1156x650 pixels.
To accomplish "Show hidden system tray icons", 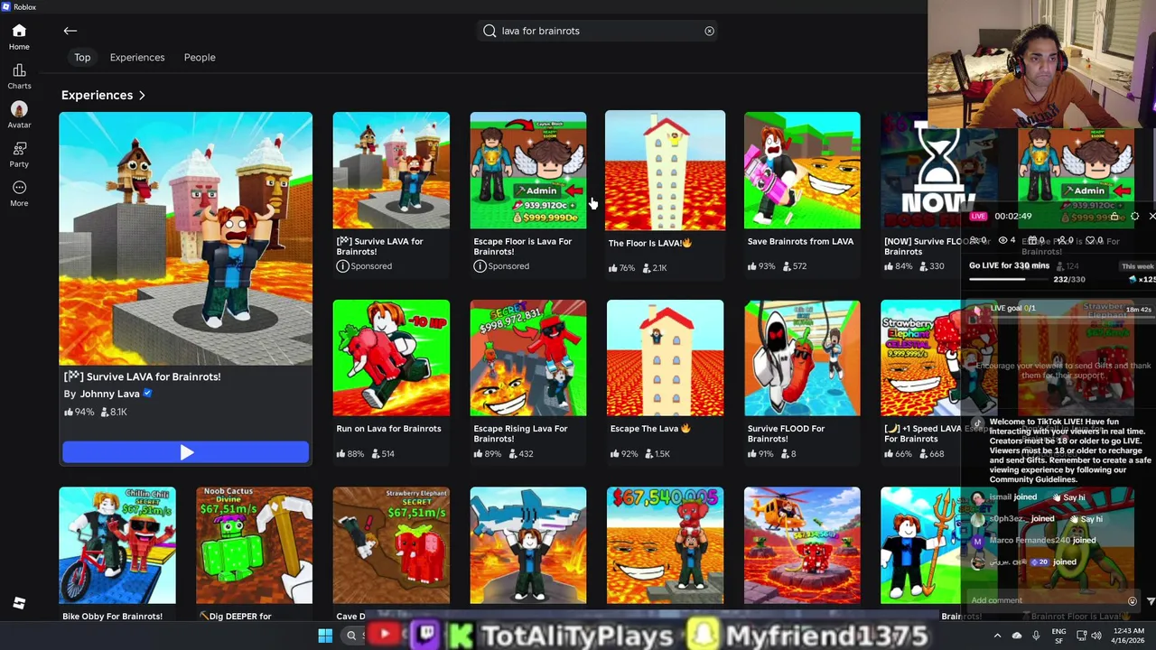I will click(x=997, y=636).
